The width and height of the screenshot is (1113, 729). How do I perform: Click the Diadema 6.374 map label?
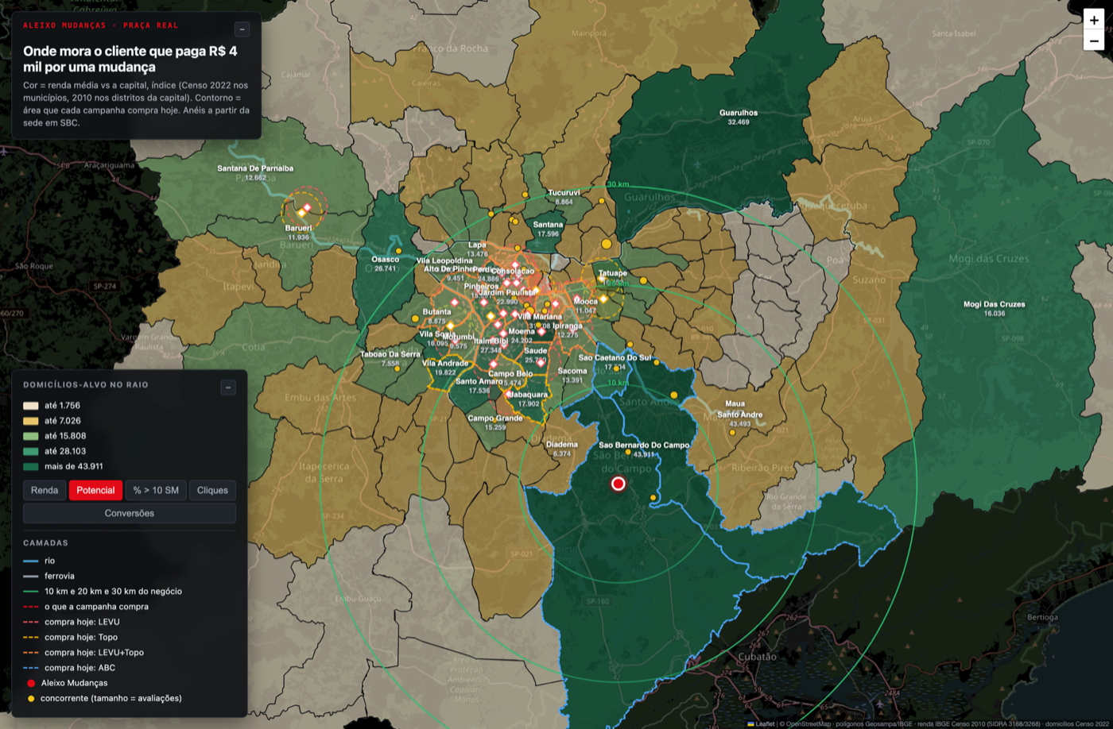pyautogui.click(x=561, y=449)
